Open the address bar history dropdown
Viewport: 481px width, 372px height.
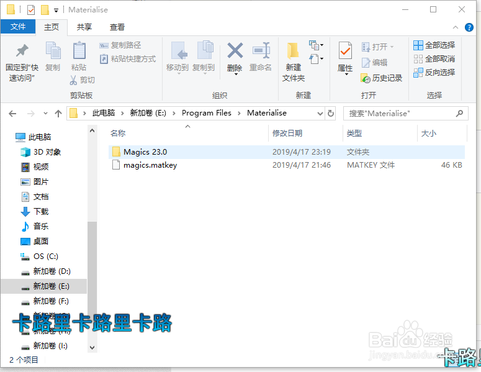tap(320, 114)
